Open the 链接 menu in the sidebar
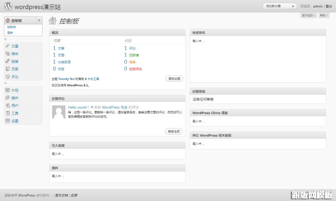 15,61
